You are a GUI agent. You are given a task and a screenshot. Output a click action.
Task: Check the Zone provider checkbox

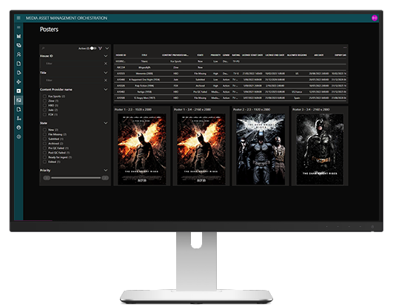44,101
